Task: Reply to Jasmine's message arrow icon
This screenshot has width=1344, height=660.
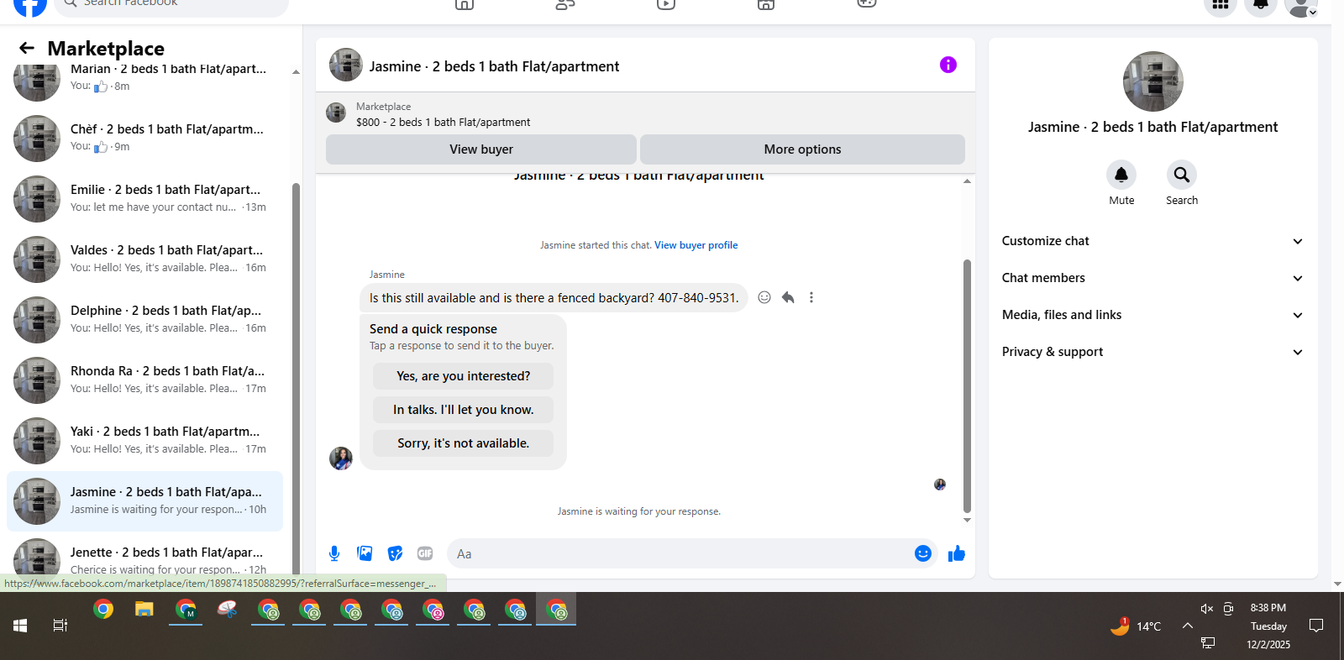Action: point(788,297)
